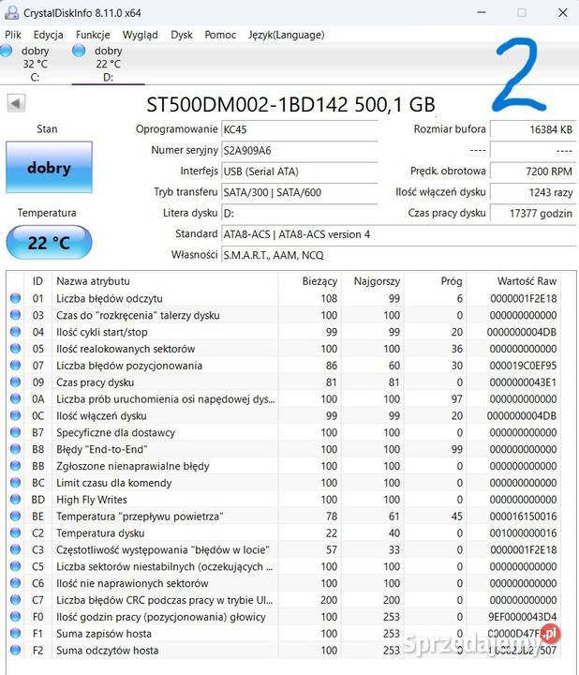Click status icon for 'Liczba błędów odczytu'
Image resolution: width=579 pixels, height=675 pixels.
click(x=16, y=298)
